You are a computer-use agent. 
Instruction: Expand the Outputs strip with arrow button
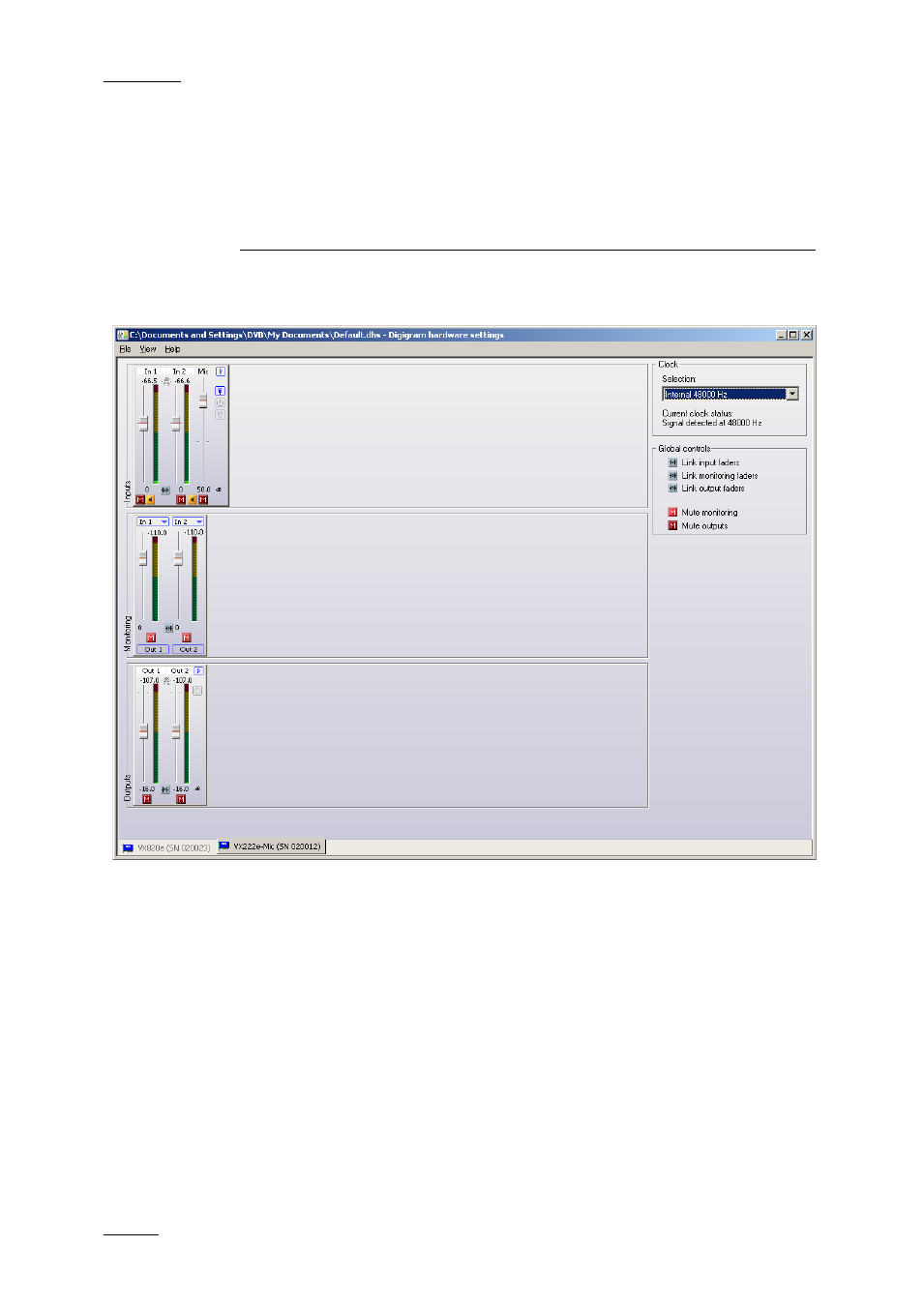tap(198, 670)
